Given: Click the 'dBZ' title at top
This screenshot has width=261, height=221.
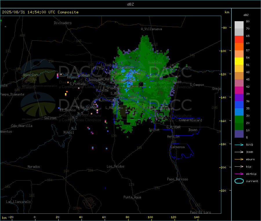Looking at the screenshot, I should [x=130, y=4].
